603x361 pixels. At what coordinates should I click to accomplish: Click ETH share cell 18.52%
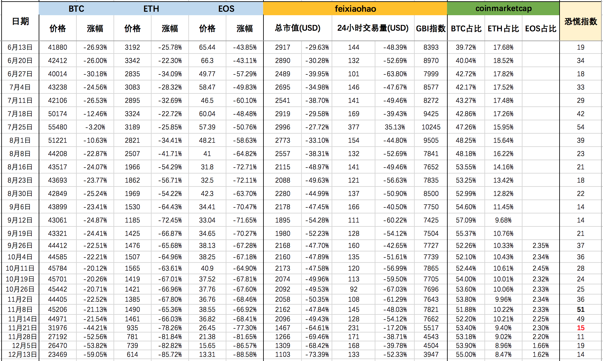tap(503, 60)
